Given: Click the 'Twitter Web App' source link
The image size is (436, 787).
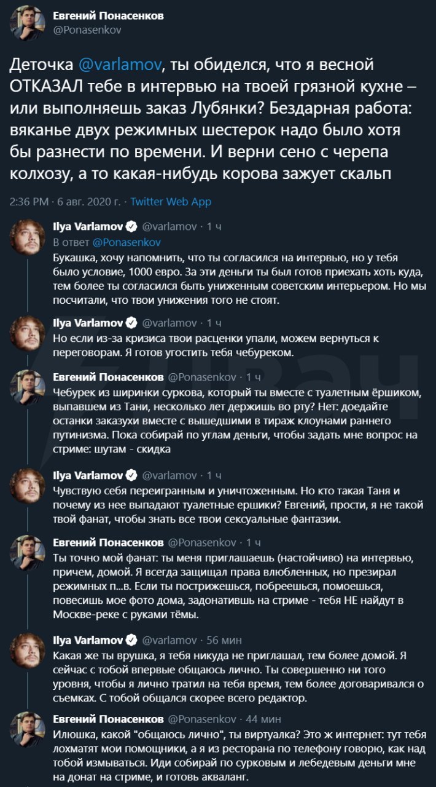Looking at the screenshot, I should point(171,202).
